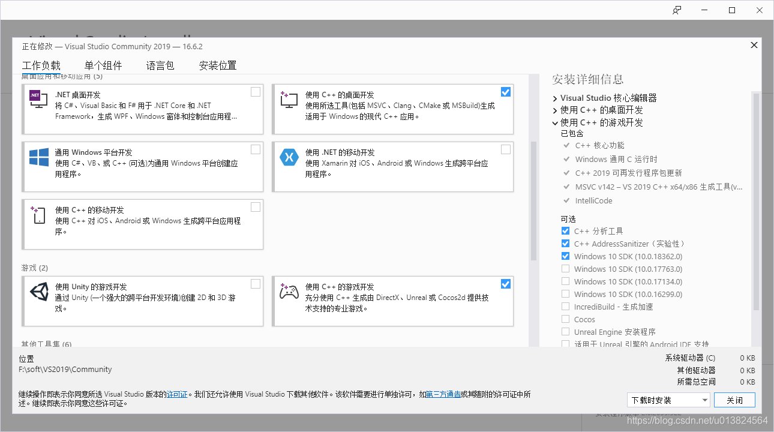Viewport: 774px width, 432px height.
Task: Click the 游戏 (2) section heading
Action: coord(35,268)
